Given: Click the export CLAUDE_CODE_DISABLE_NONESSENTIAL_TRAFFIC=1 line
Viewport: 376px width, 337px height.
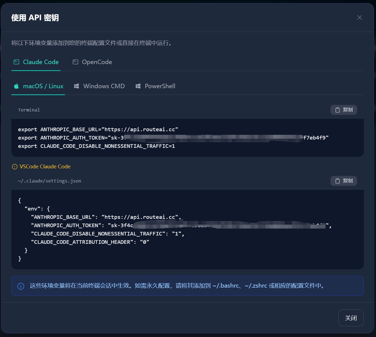Looking at the screenshot, I should click(x=97, y=146).
